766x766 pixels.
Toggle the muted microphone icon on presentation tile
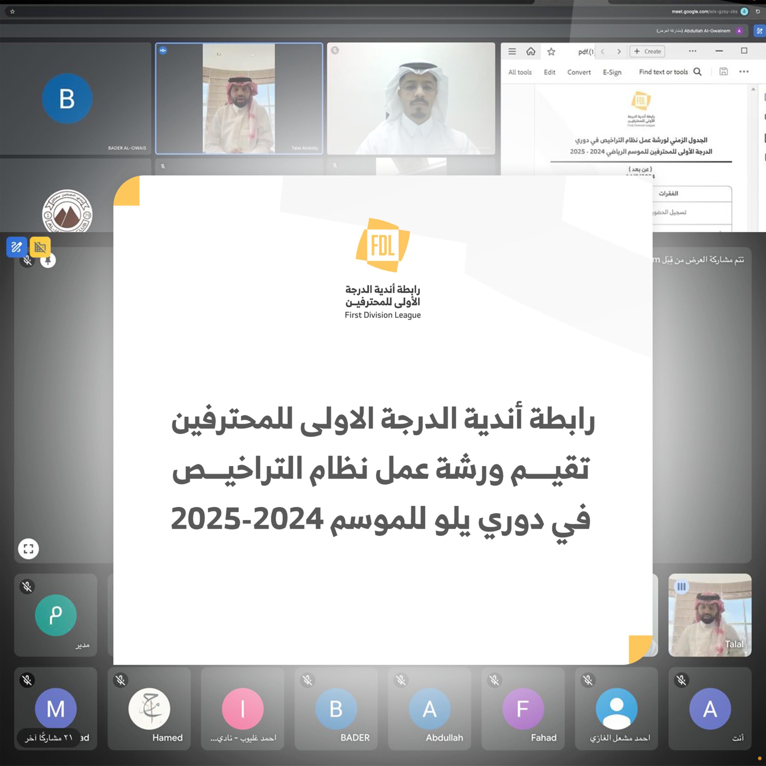pos(27,261)
